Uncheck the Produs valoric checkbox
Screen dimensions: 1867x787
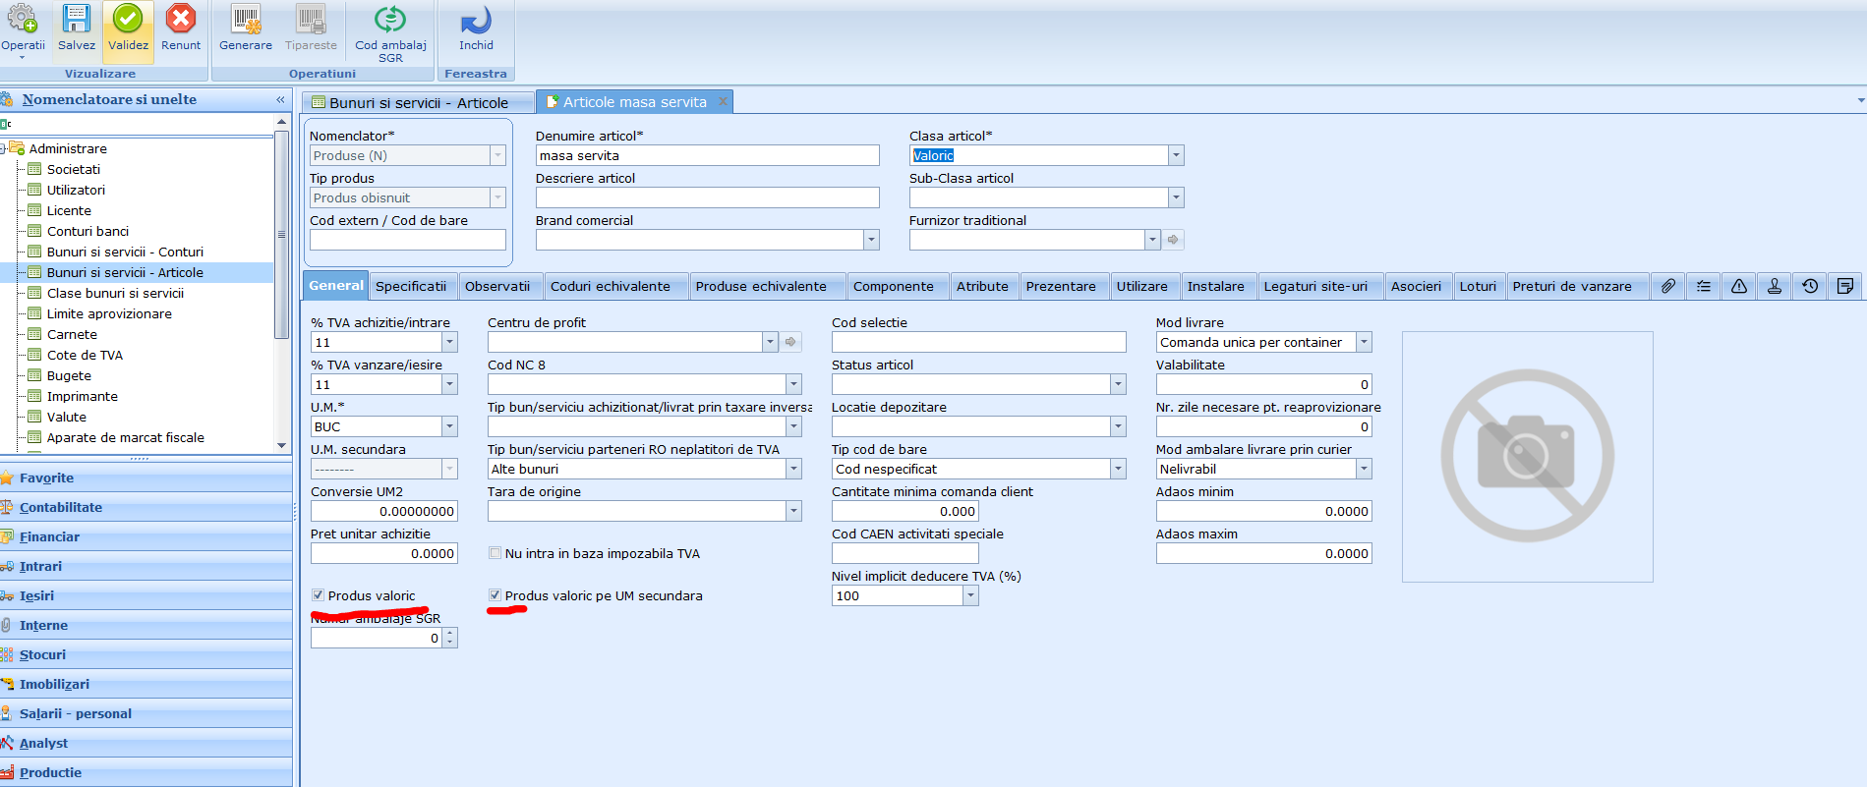coord(319,595)
